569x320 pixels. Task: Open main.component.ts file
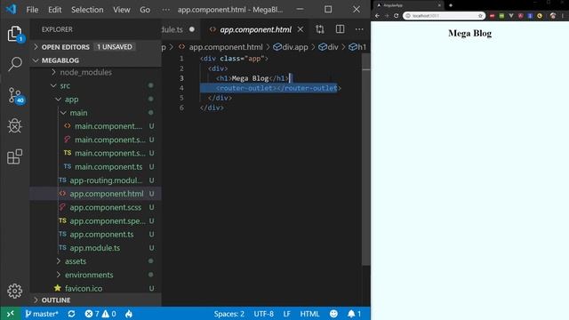point(108,167)
